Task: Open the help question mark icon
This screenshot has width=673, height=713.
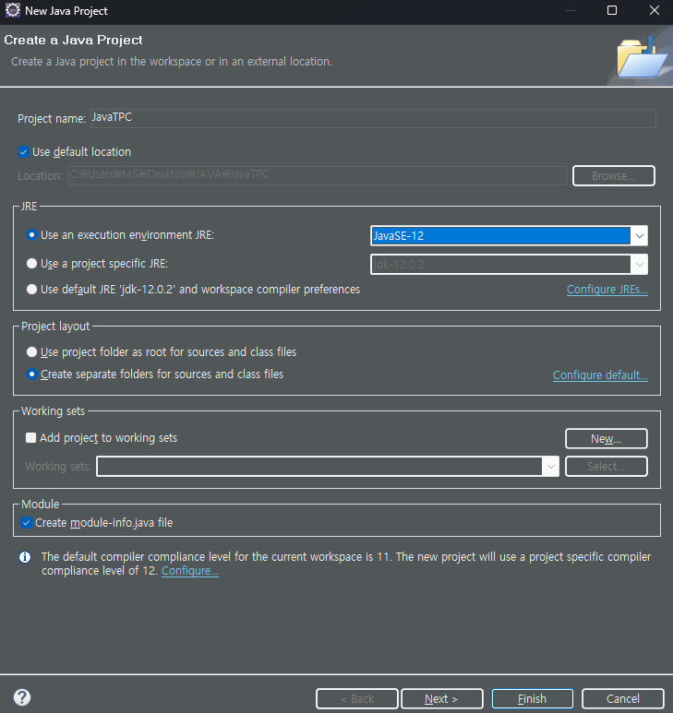Action: point(22,697)
